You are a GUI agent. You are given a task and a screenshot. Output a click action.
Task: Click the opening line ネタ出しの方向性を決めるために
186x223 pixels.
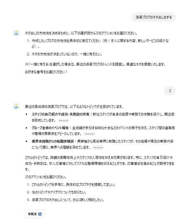tap(81, 33)
